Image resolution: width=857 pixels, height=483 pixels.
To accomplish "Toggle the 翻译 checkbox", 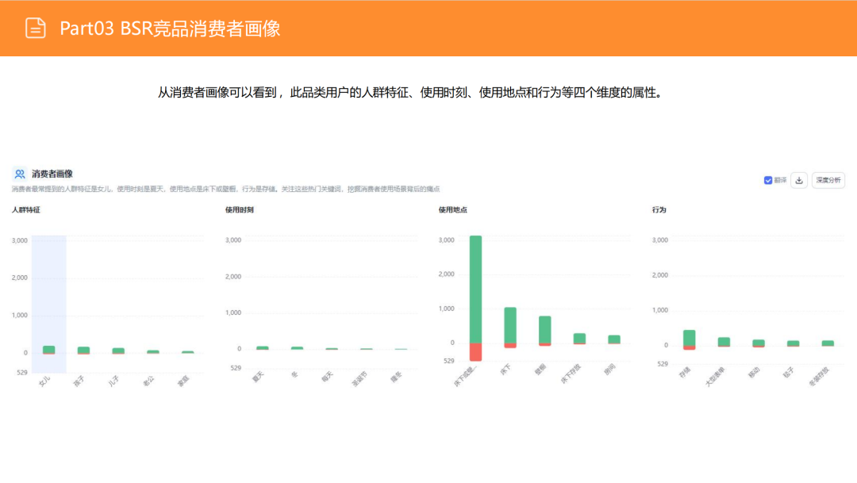I will click(768, 180).
